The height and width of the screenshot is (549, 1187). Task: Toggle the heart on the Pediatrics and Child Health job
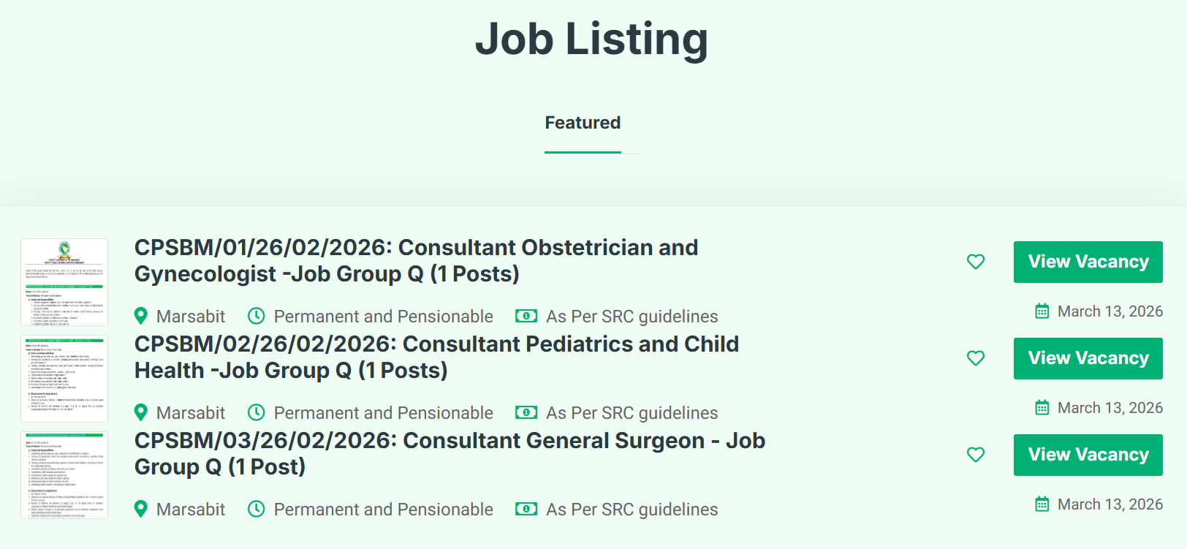[976, 358]
